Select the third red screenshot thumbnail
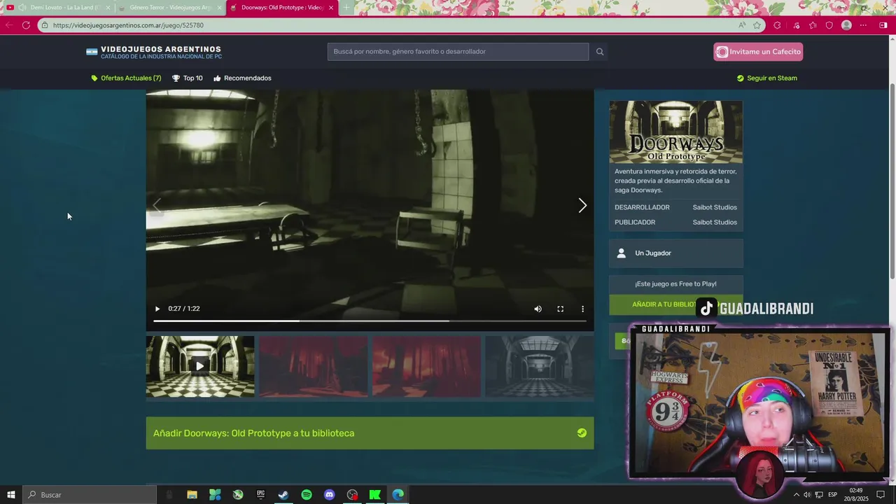This screenshot has height=504, width=896. coord(426,366)
